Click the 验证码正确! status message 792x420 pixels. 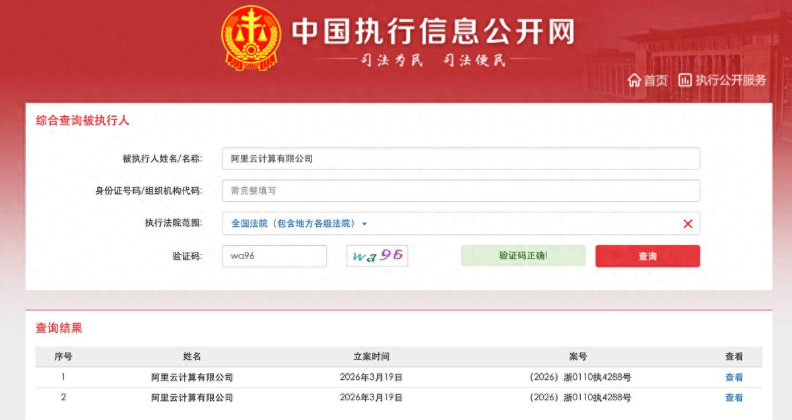[x=523, y=256]
